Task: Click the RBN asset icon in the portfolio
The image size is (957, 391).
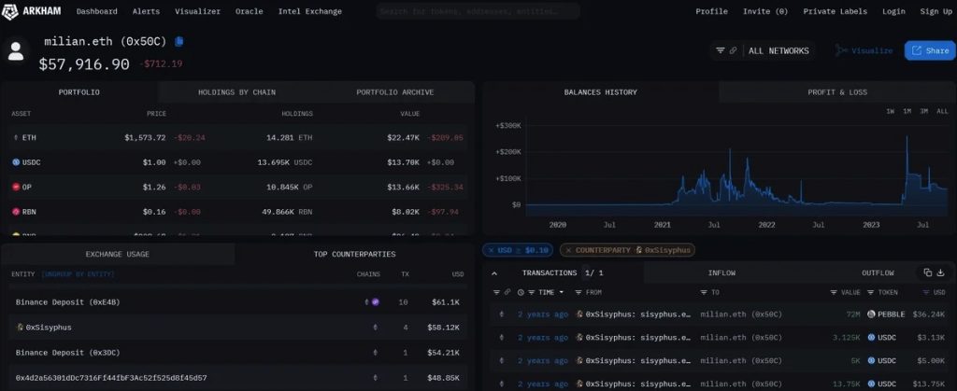Action: (x=16, y=211)
